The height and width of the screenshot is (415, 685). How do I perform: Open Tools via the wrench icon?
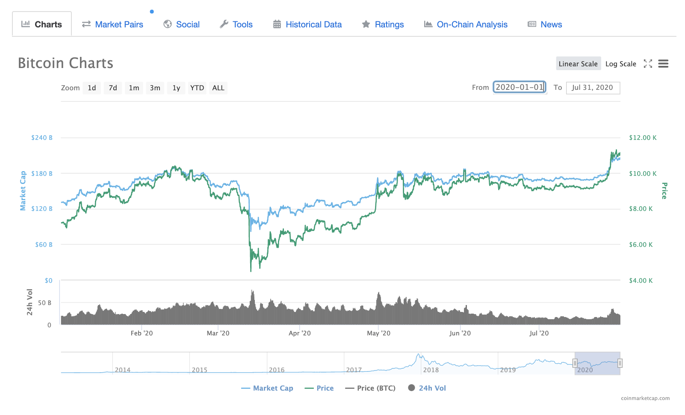(224, 24)
